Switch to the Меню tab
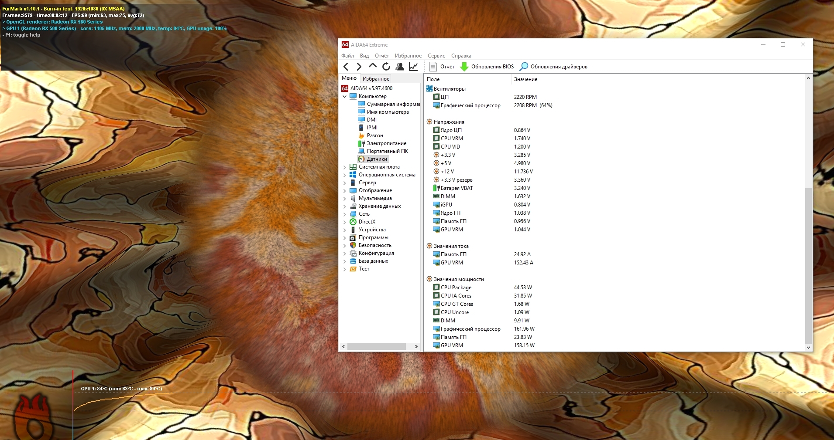834x440 pixels. pos(349,78)
